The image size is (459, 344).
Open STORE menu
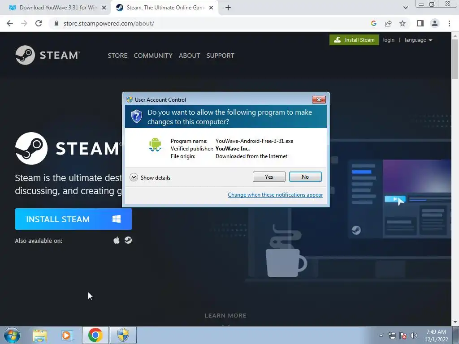coord(117,56)
